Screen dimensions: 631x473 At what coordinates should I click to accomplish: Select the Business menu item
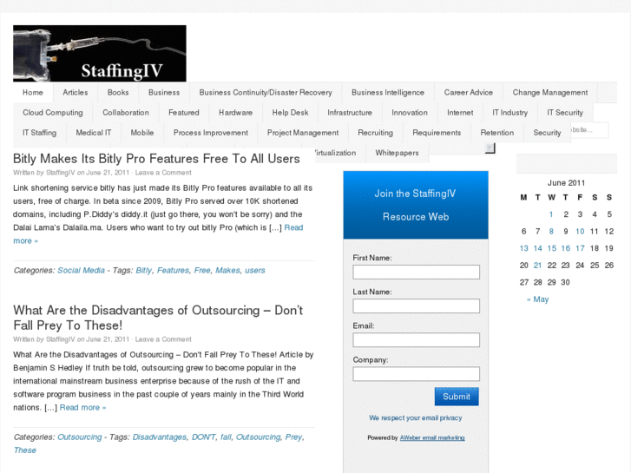(x=164, y=93)
